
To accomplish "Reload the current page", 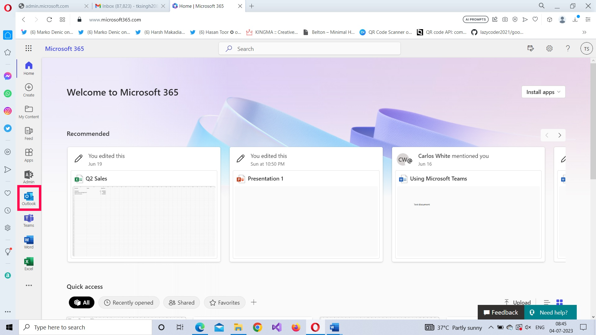I will [49, 20].
